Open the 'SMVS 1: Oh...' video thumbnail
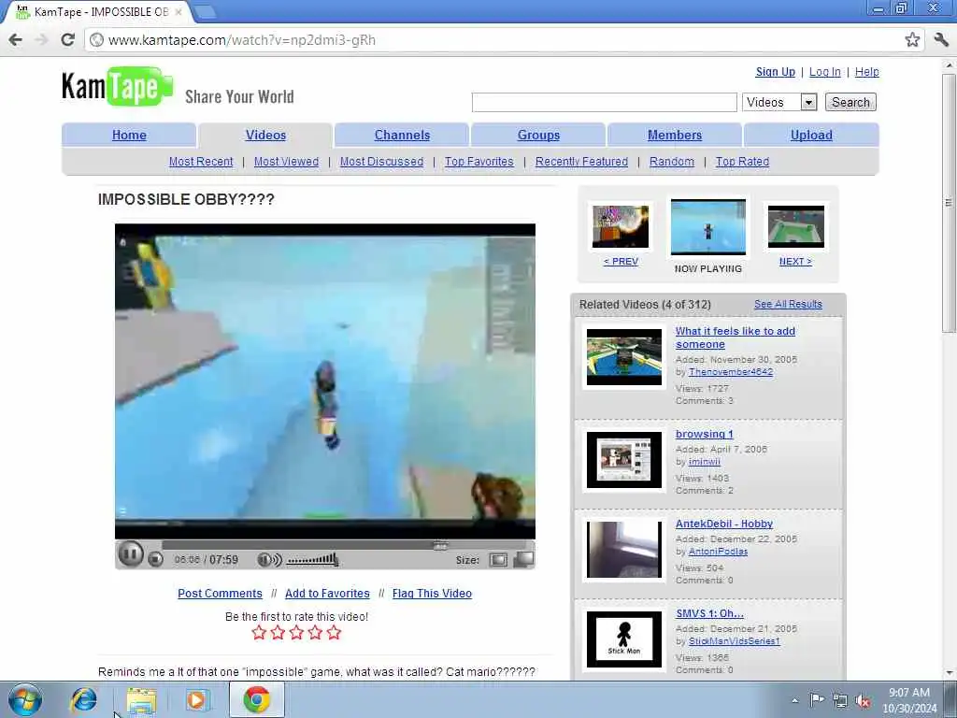The image size is (957, 718). [x=623, y=639]
